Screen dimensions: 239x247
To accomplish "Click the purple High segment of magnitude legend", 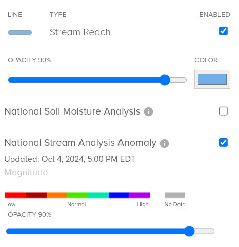I will 140,195.
